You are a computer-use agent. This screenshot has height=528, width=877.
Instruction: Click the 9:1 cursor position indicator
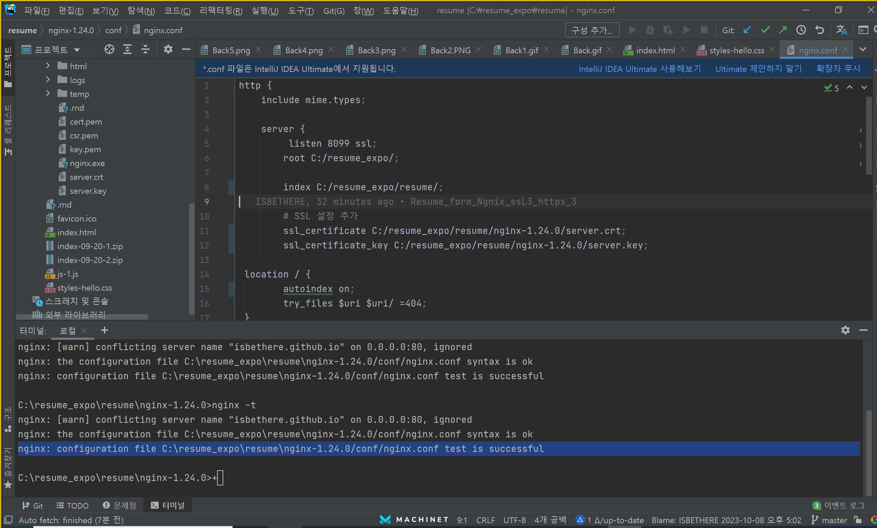(462, 520)
